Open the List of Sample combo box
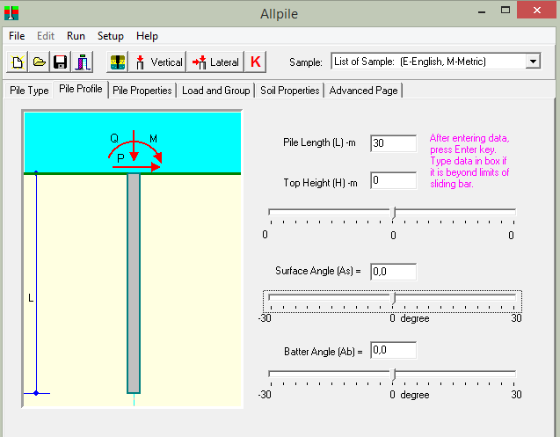 pos(435,62)
